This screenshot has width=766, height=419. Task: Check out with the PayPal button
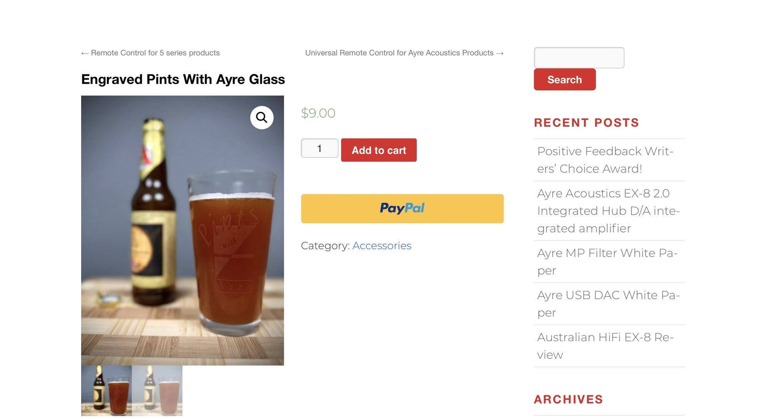point(402,208)
